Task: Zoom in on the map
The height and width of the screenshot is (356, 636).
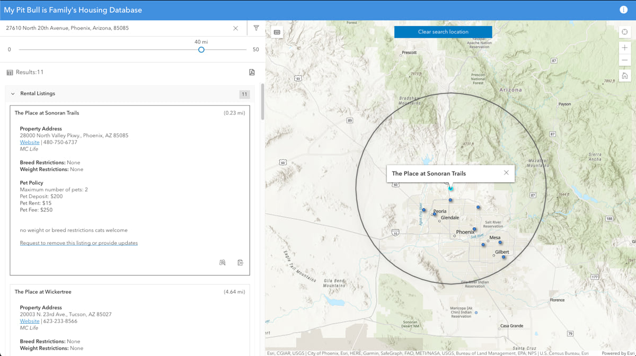Action: click(x=625, y=47)
